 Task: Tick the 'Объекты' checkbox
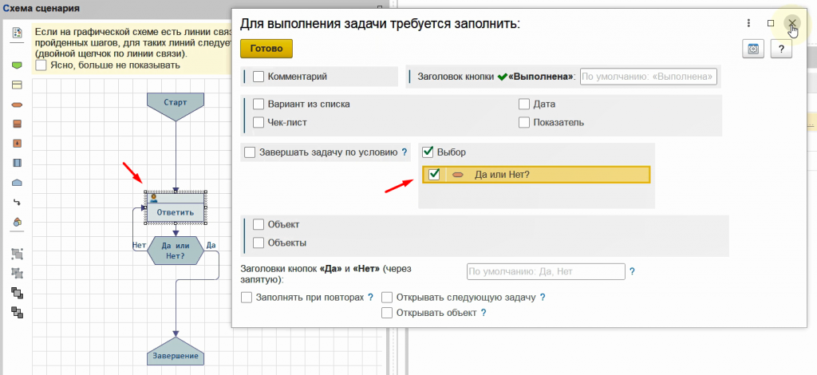259,243
